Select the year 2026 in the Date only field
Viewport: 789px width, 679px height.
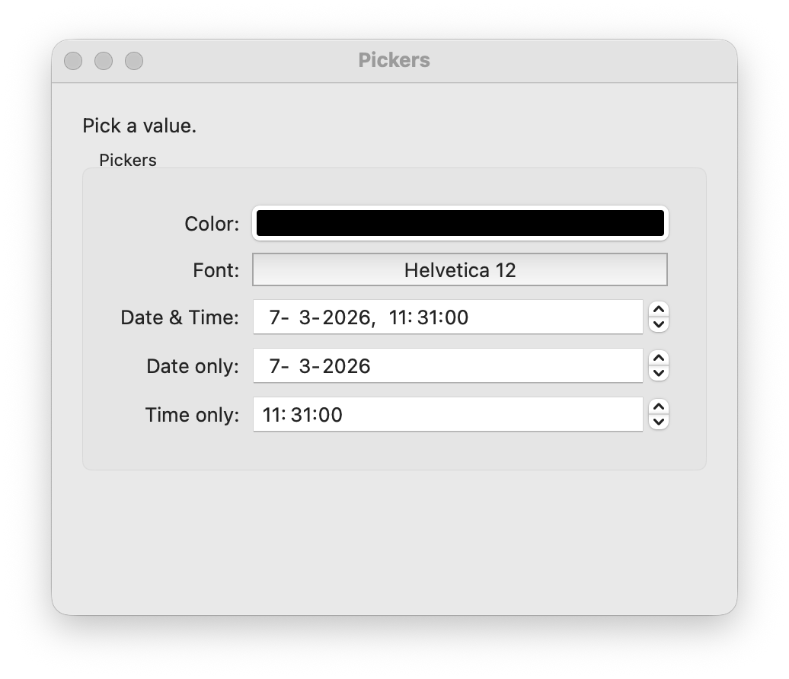[347, 365]
